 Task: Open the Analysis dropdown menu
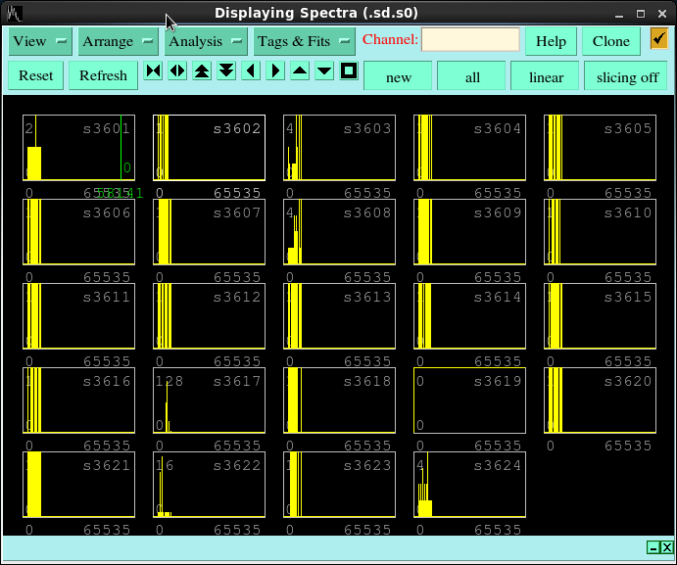[x=206, y=41]
